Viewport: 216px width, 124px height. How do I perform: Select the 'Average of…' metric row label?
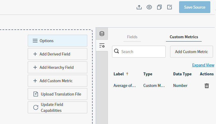coord(125,86)
